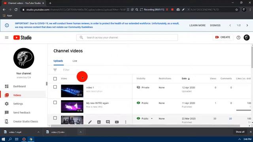Open the video 1 thumbnail
This screenshot has height=142, width=253.
click(x=72, y=91)
